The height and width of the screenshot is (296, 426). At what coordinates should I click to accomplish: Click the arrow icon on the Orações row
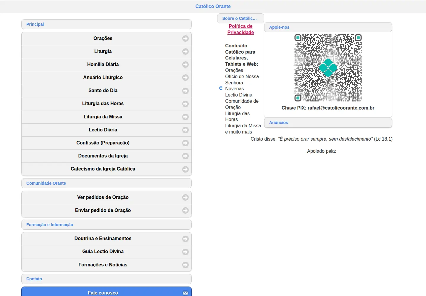click(x=185, y=38)
